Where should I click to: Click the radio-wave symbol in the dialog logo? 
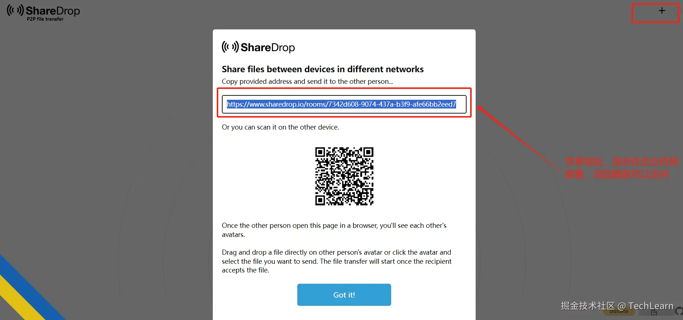pyautogui.click(x=230, y=47)
